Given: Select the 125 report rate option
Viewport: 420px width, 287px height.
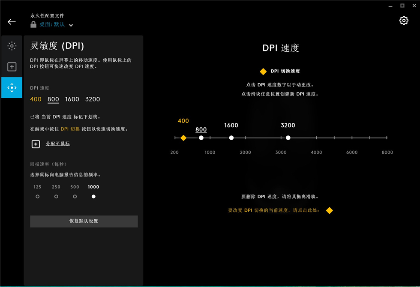Looking at the screenshot, I should click(x=37, y=196).
